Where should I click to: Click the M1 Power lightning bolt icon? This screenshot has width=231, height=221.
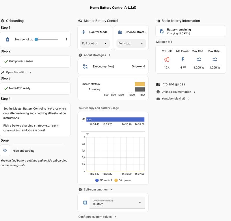(183, 59)
